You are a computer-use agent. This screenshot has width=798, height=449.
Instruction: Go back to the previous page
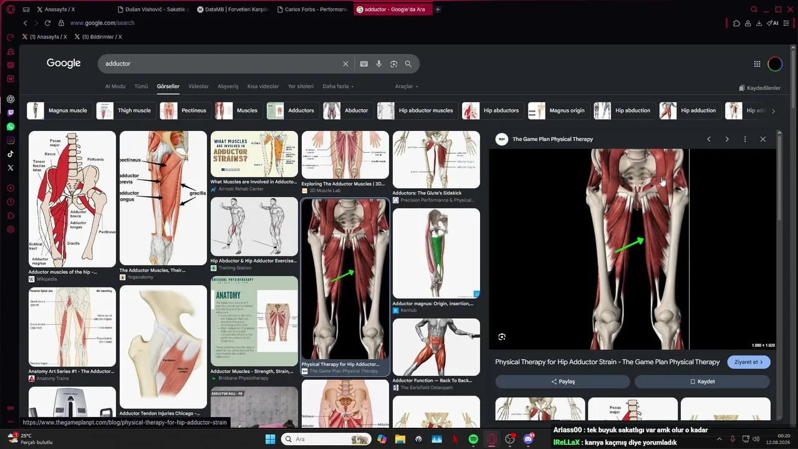tap(25, 23)
